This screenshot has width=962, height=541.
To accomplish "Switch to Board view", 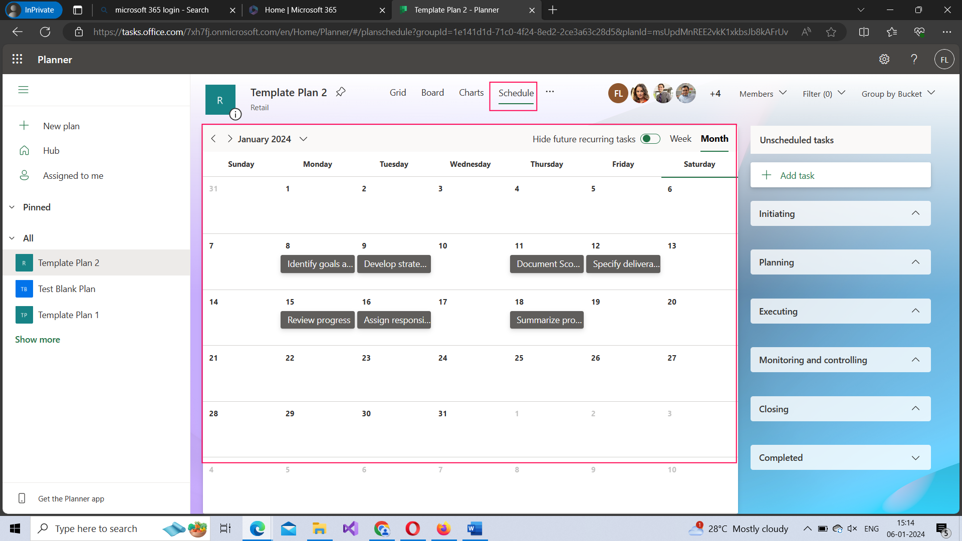I will [x=432, y=93].
